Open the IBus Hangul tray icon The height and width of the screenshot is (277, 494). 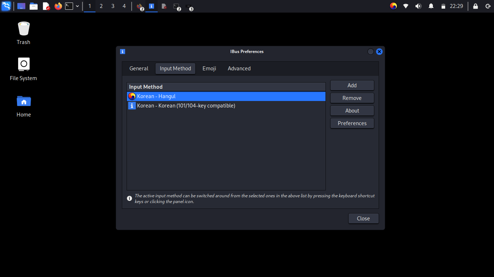pyautogui.click(x=393, y=6)
